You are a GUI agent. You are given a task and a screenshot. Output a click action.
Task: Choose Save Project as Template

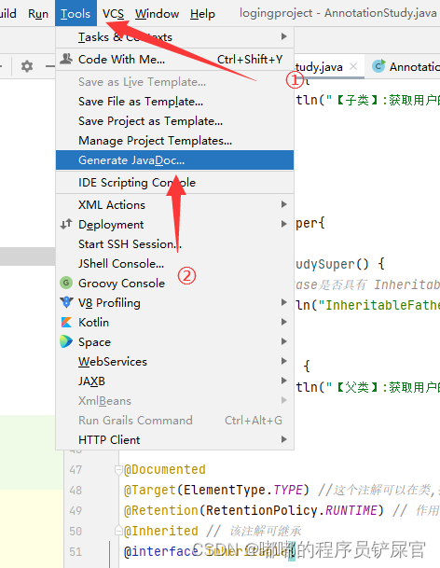click(x=174, y=121)
